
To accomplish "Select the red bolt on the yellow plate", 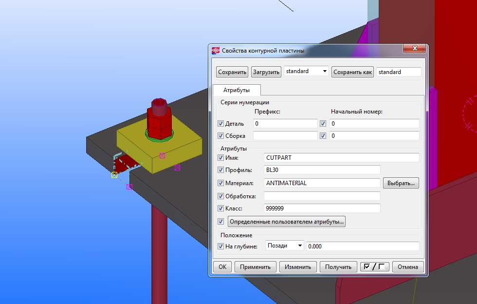I will [159, 118].
